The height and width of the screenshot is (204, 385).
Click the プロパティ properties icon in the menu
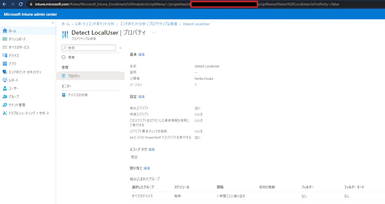(x=64, y=76)
